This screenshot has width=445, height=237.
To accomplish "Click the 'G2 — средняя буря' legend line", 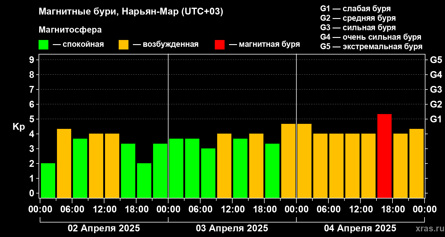I will [358, 18].
